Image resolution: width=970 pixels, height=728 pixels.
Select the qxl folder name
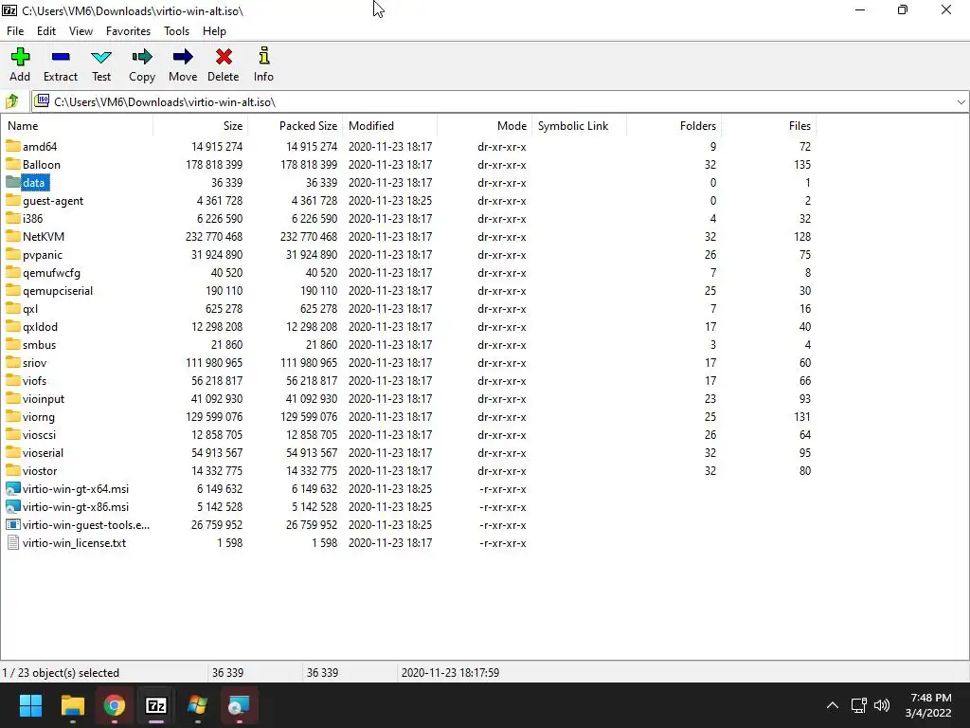click(x=29, y=308)
